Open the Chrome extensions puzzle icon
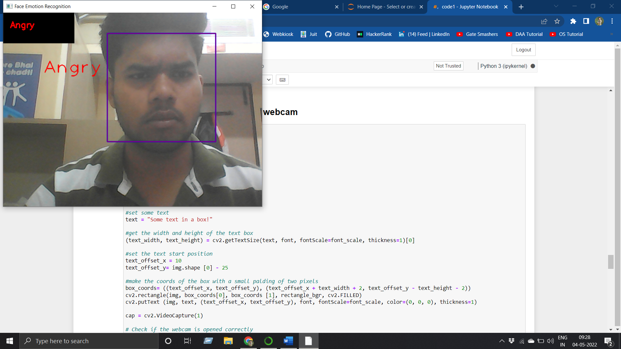This screenshot has height=349, width=621. coord(573,21)
